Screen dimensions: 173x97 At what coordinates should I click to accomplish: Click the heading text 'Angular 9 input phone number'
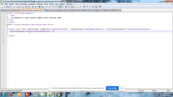tap(29, 18)
